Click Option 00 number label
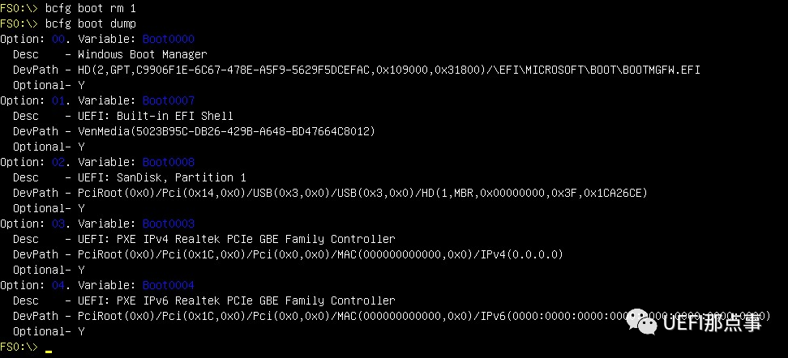The width and height of the screenshot is (788, 358). [x=58, y=39]
